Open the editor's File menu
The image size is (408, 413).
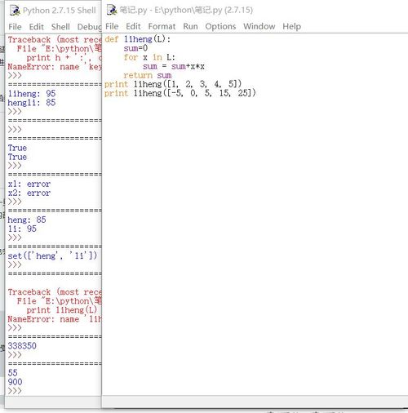pyautogui.click(x=112, y=26)
